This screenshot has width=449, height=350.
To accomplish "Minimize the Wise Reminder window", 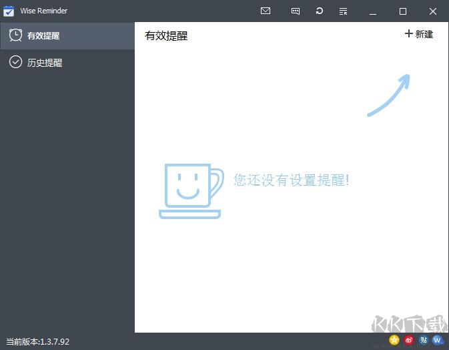I will pos(373,11).
